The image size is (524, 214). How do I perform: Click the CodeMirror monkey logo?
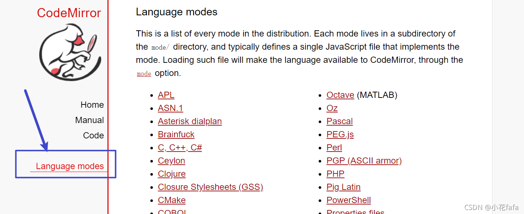pyautogui.click(x=70, y=52)
